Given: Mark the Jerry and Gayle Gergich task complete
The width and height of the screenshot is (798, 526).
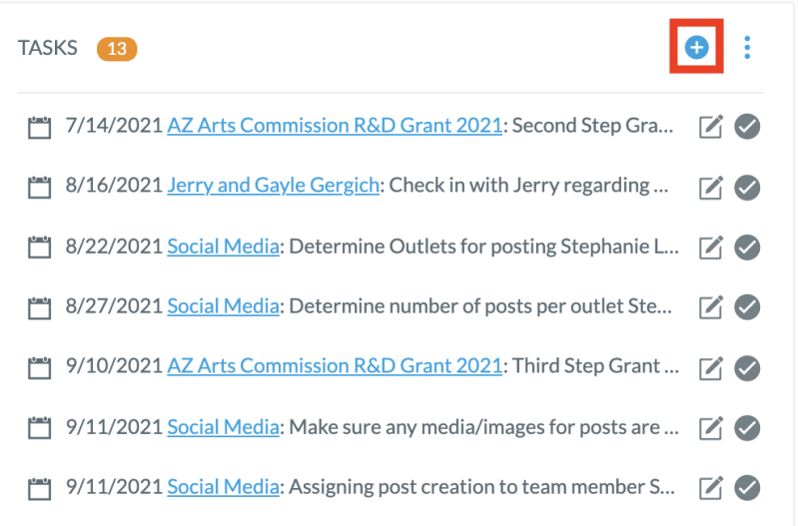Looking at the screenshot, I should coord(747,188).
